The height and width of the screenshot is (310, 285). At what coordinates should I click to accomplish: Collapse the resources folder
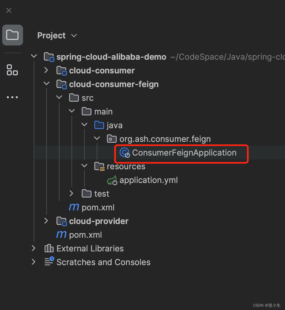[84, 166]
